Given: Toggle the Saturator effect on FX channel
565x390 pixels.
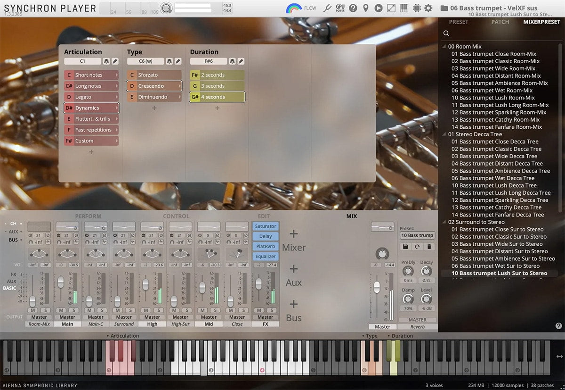Looking at the screenshot, I should [x=266, y=226].
